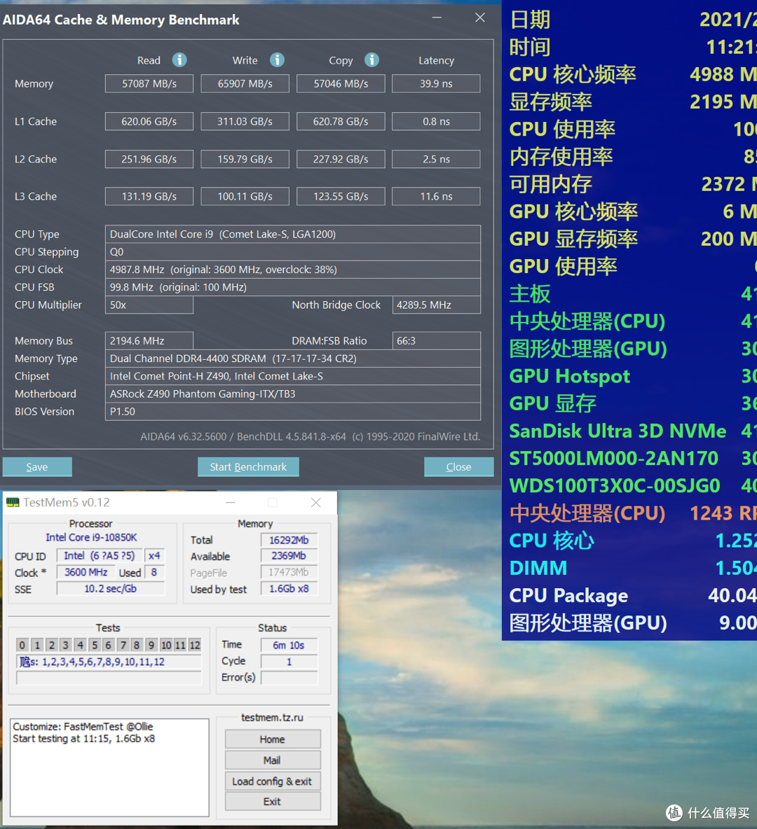The width and height of the screenshot is (757, 829).
Task: Open Home link in TestMem5
Action: point(273,739)
